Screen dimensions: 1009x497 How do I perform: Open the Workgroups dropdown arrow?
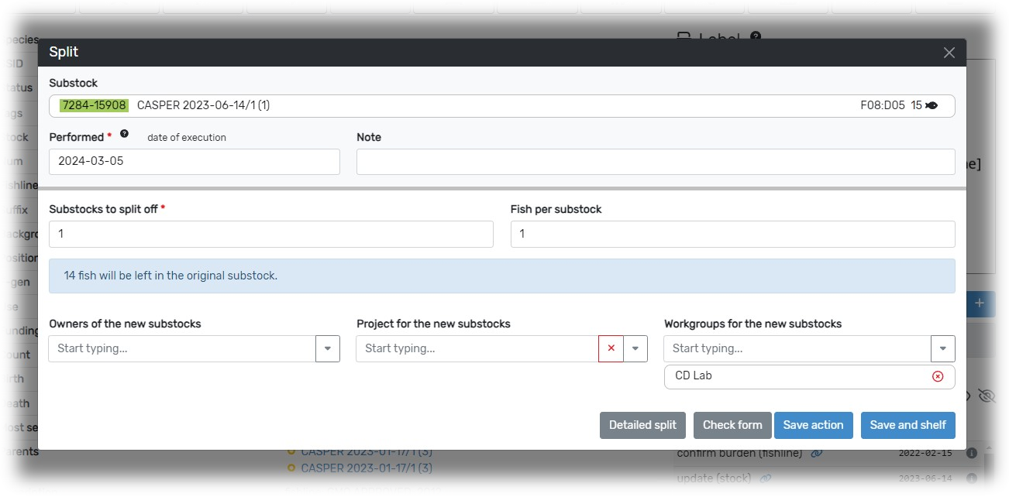(943, 348)
